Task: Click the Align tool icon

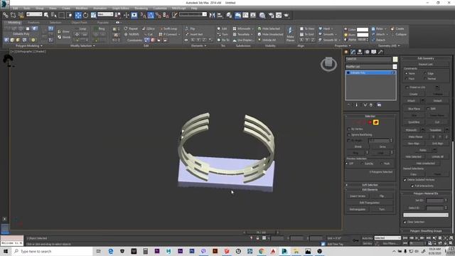Action: pos(220,15)
